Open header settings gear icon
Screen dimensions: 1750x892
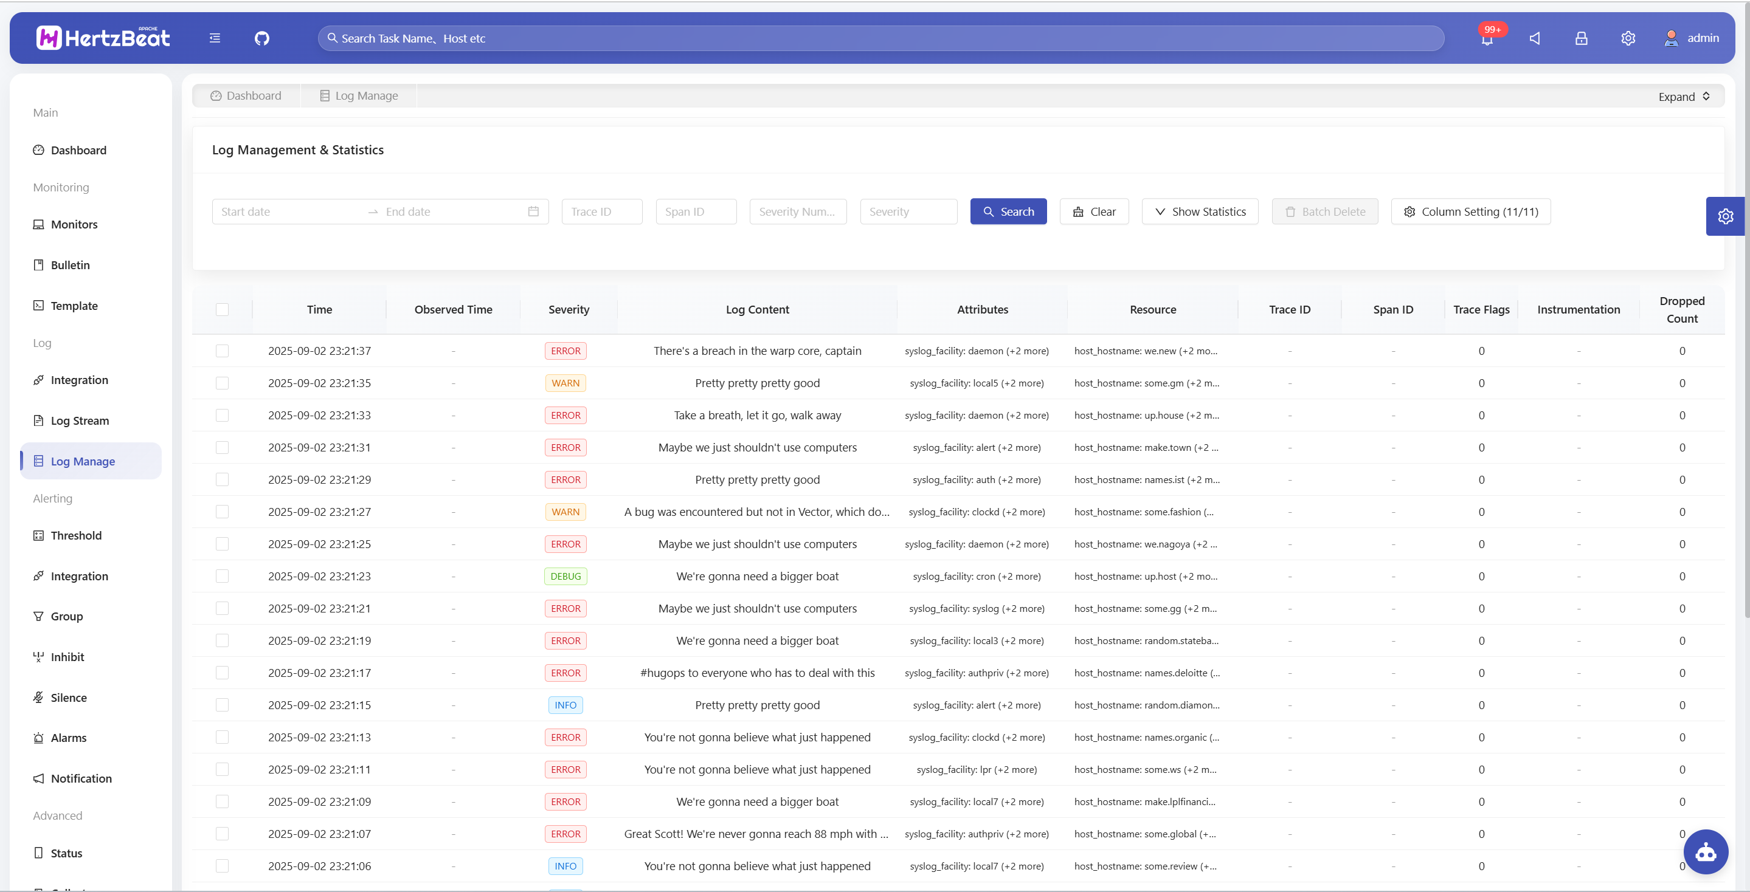(1628, 39)
